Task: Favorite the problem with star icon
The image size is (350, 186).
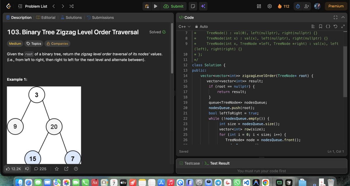Action: [x=57, y=169]
